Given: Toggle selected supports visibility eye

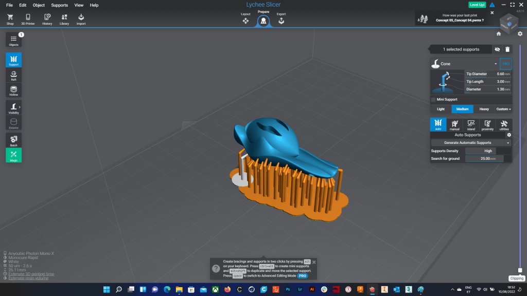Looking at the screenshot, I should point(497,49).
